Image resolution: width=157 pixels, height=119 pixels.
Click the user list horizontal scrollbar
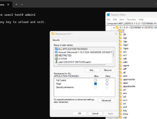click(81, 65)
